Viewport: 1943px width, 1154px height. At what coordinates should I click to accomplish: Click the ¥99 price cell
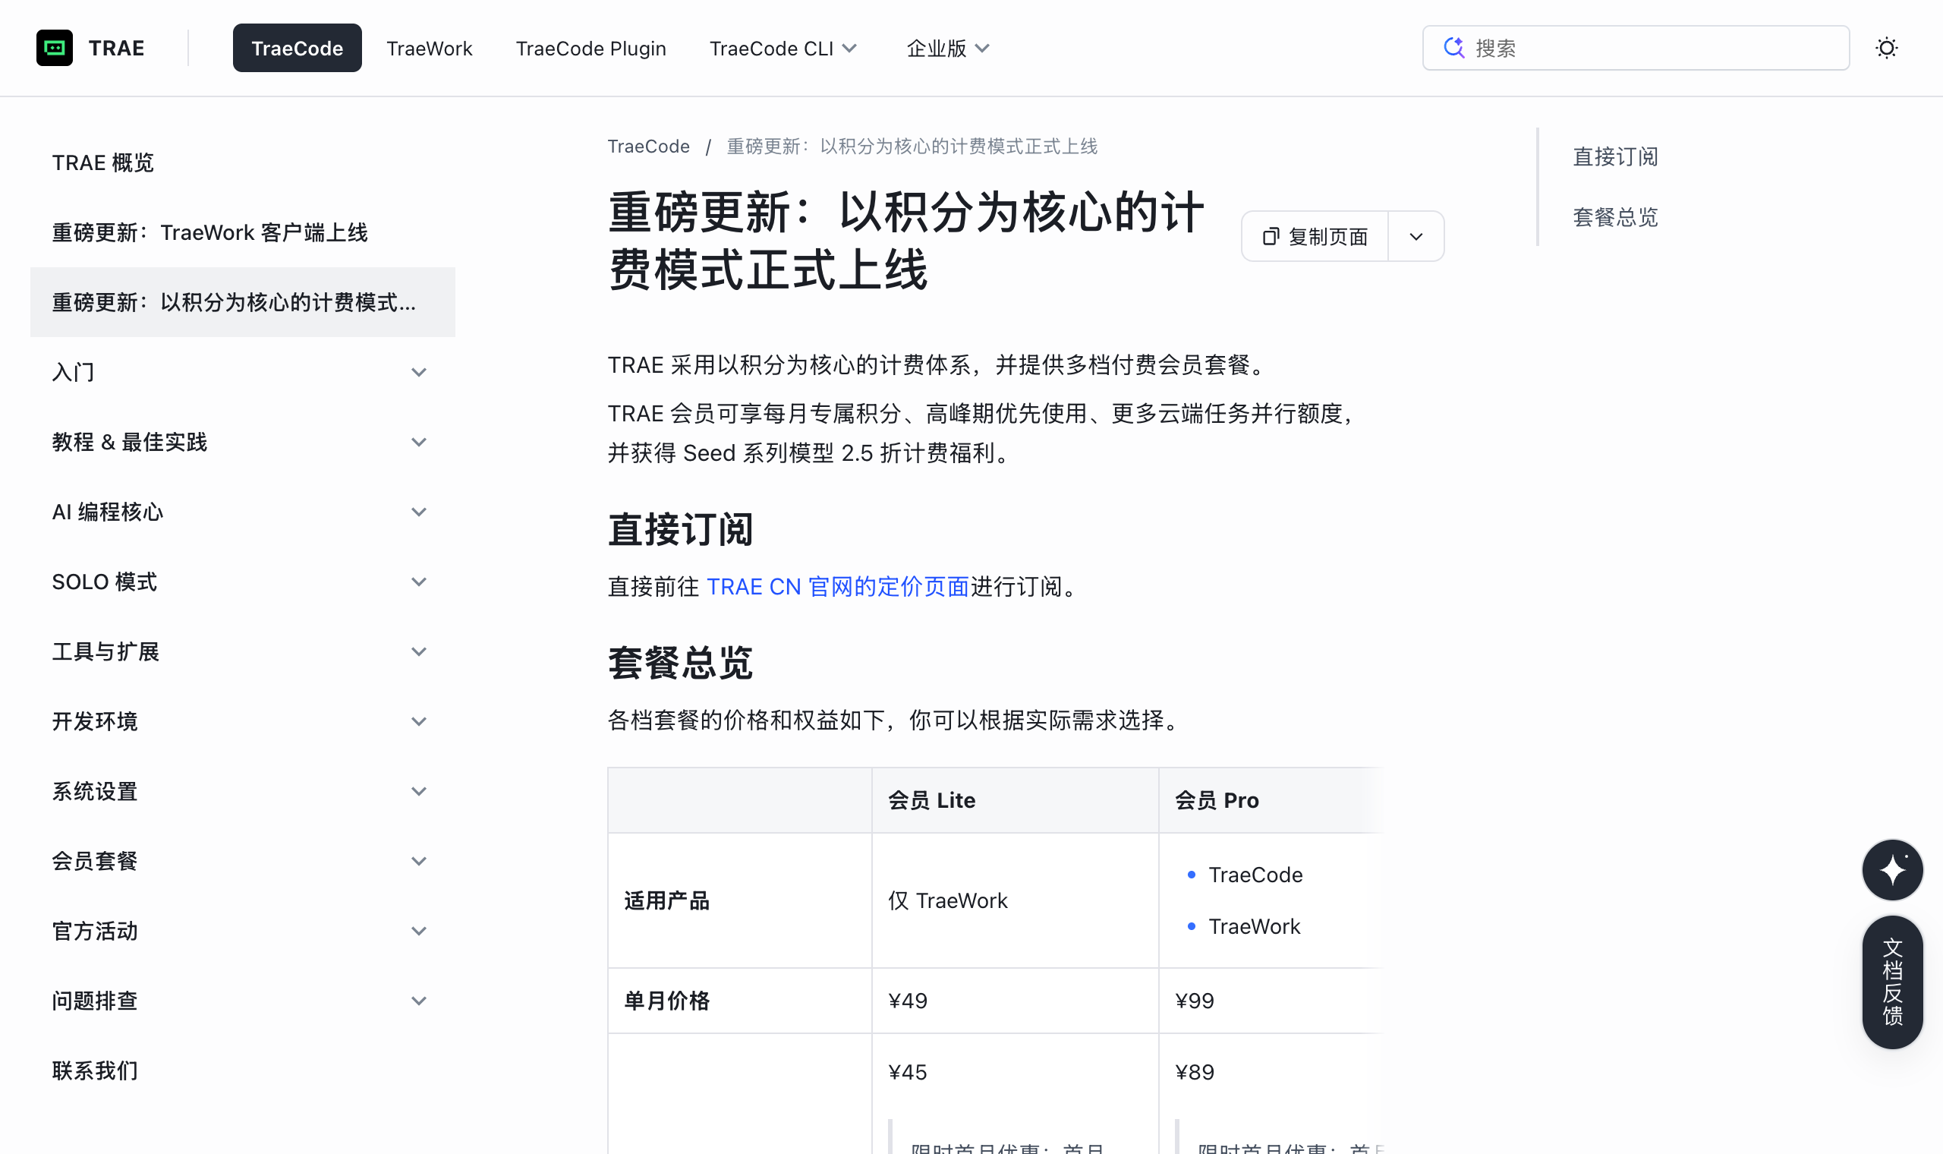(x=1270, y=1001)
